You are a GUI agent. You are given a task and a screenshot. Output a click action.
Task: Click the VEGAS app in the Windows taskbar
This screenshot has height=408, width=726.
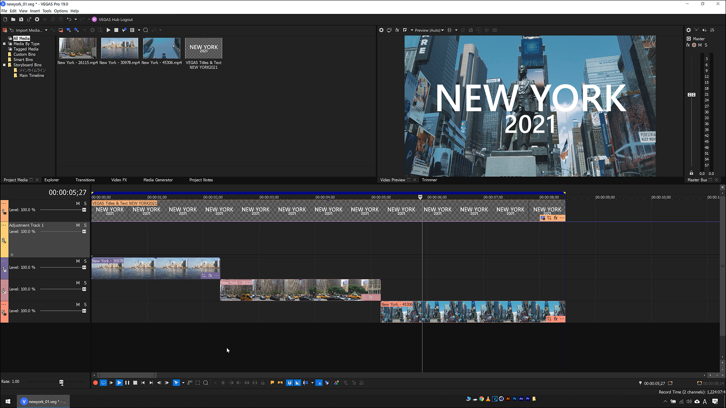point(43,402)
